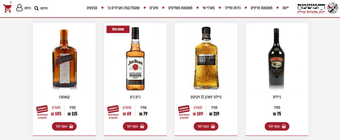Image resolution: width=340 pixels, height=140 pixels.
Task: Open the בייליס product title link
Action: pyautogui.click(x=277, y=97)
